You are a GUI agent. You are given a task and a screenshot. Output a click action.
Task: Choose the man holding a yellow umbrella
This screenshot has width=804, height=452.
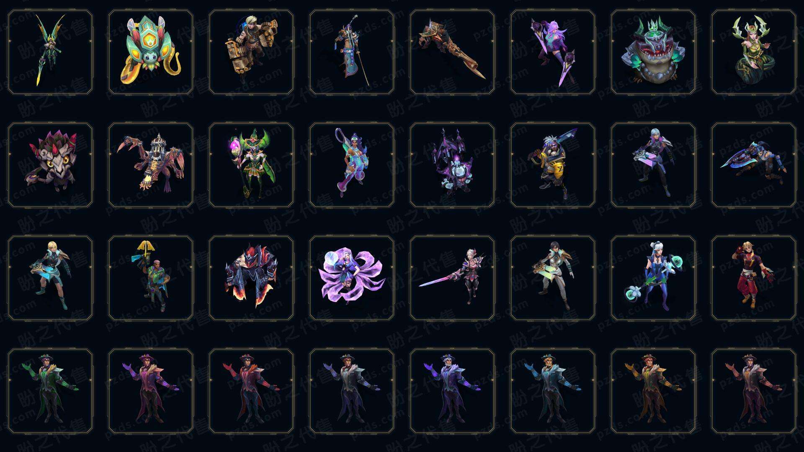(x=151, y=278)
